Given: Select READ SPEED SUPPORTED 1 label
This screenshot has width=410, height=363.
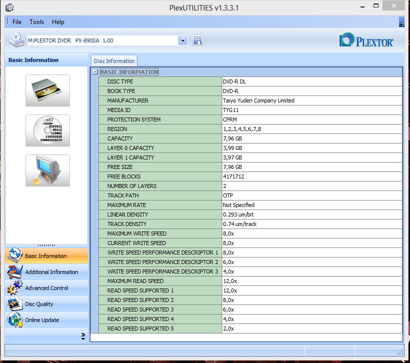Looking at the screenshot, I should coord(140,291).
